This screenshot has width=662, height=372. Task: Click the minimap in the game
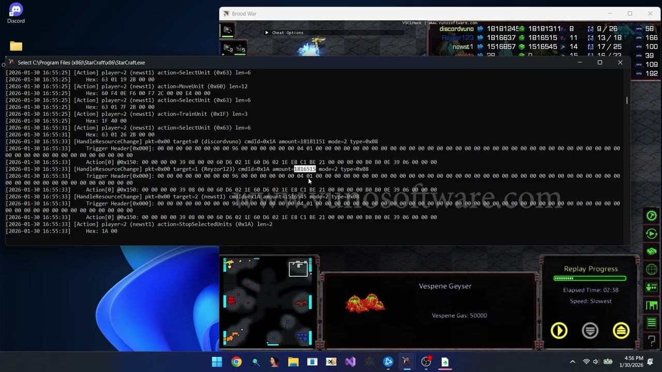click(268, 301)
